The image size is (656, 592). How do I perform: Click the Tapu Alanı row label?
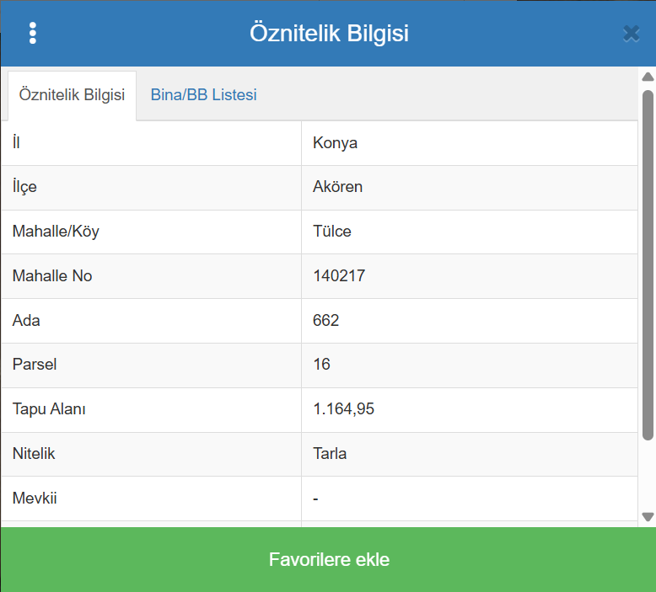coord(49,409)
